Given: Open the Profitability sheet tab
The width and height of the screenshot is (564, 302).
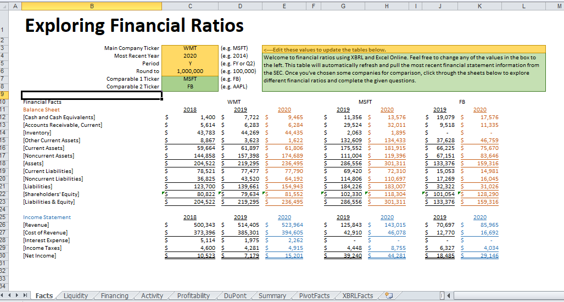Looking at the screenshot, I should point(193,295).
